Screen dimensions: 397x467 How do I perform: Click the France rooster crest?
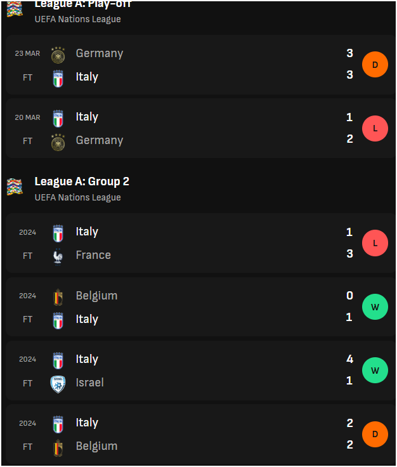point(58,257)
